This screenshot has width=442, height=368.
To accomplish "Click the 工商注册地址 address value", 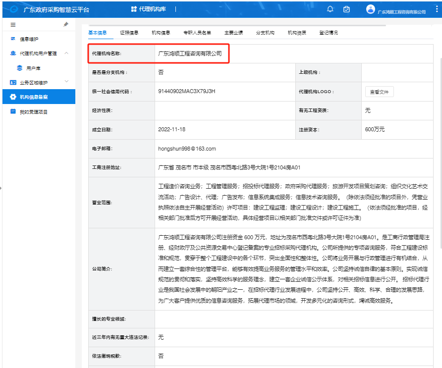I will (229, 167).
